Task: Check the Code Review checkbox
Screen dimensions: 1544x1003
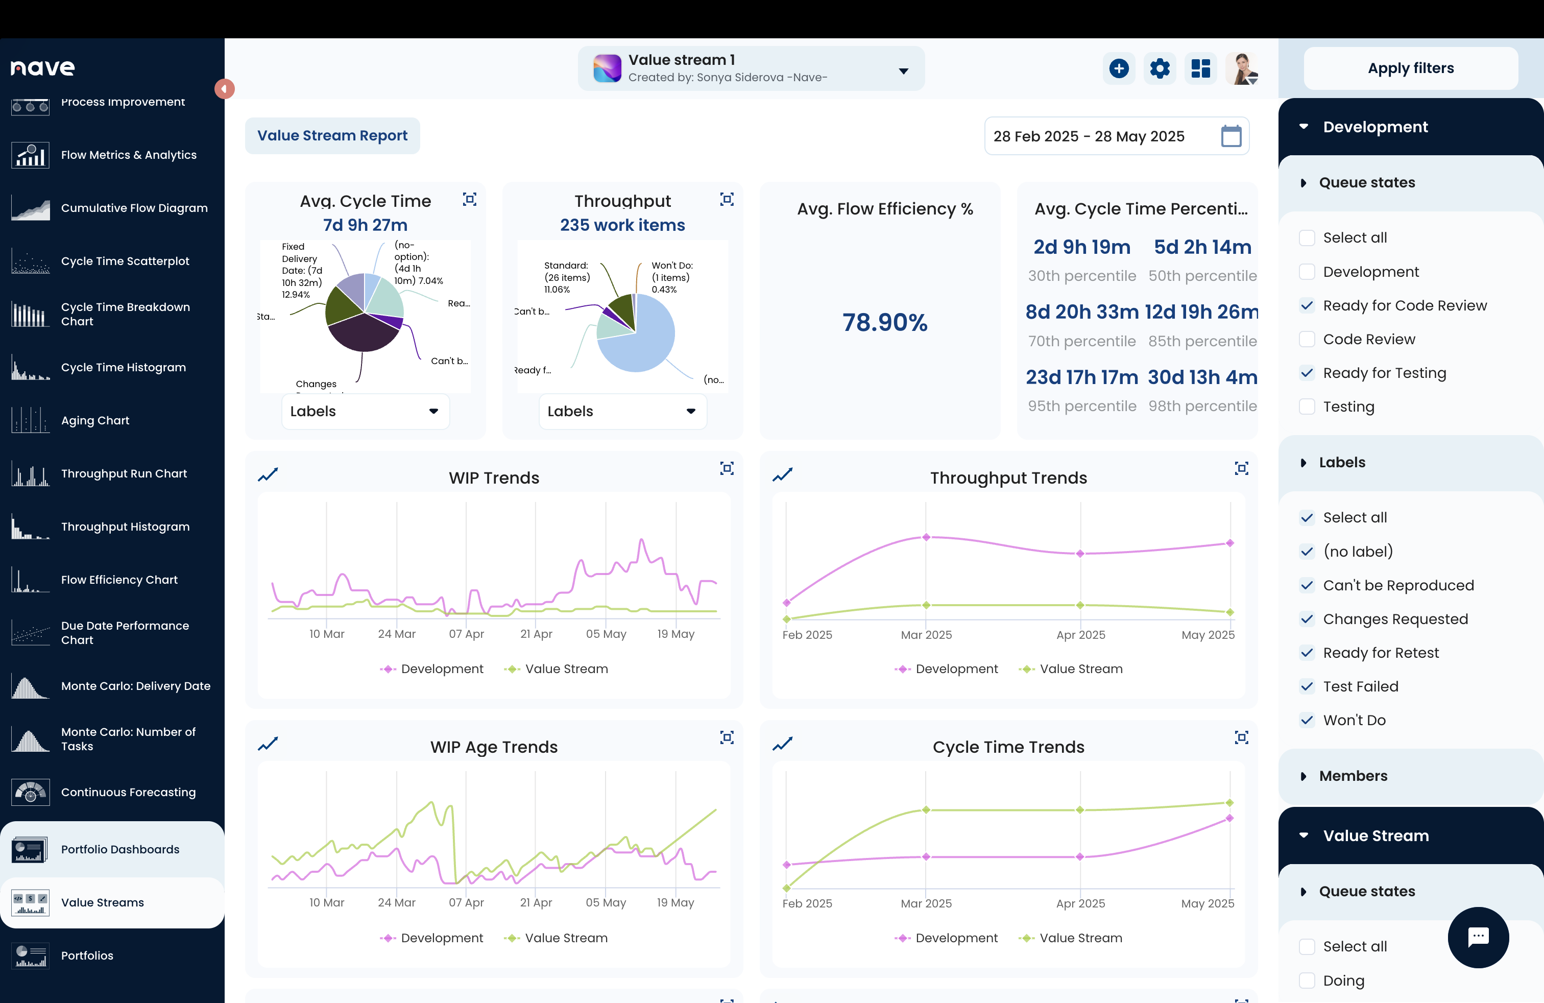Action: tap(1307, 339)
